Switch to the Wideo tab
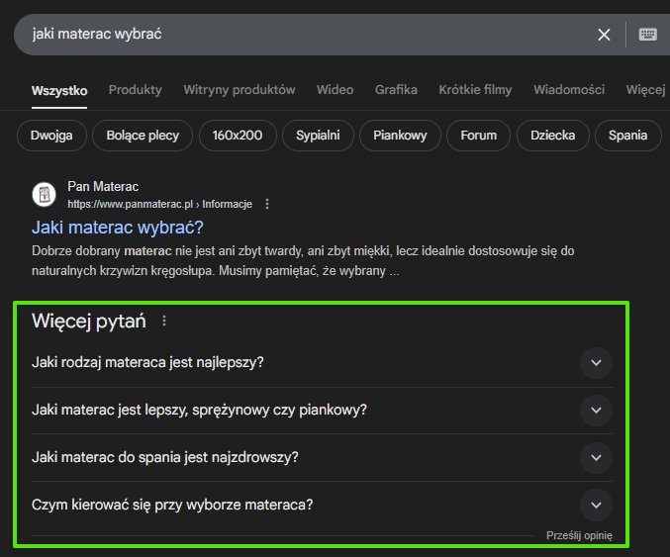The height and width of the screenshot is (557, 670). click(x=335, y=90)
